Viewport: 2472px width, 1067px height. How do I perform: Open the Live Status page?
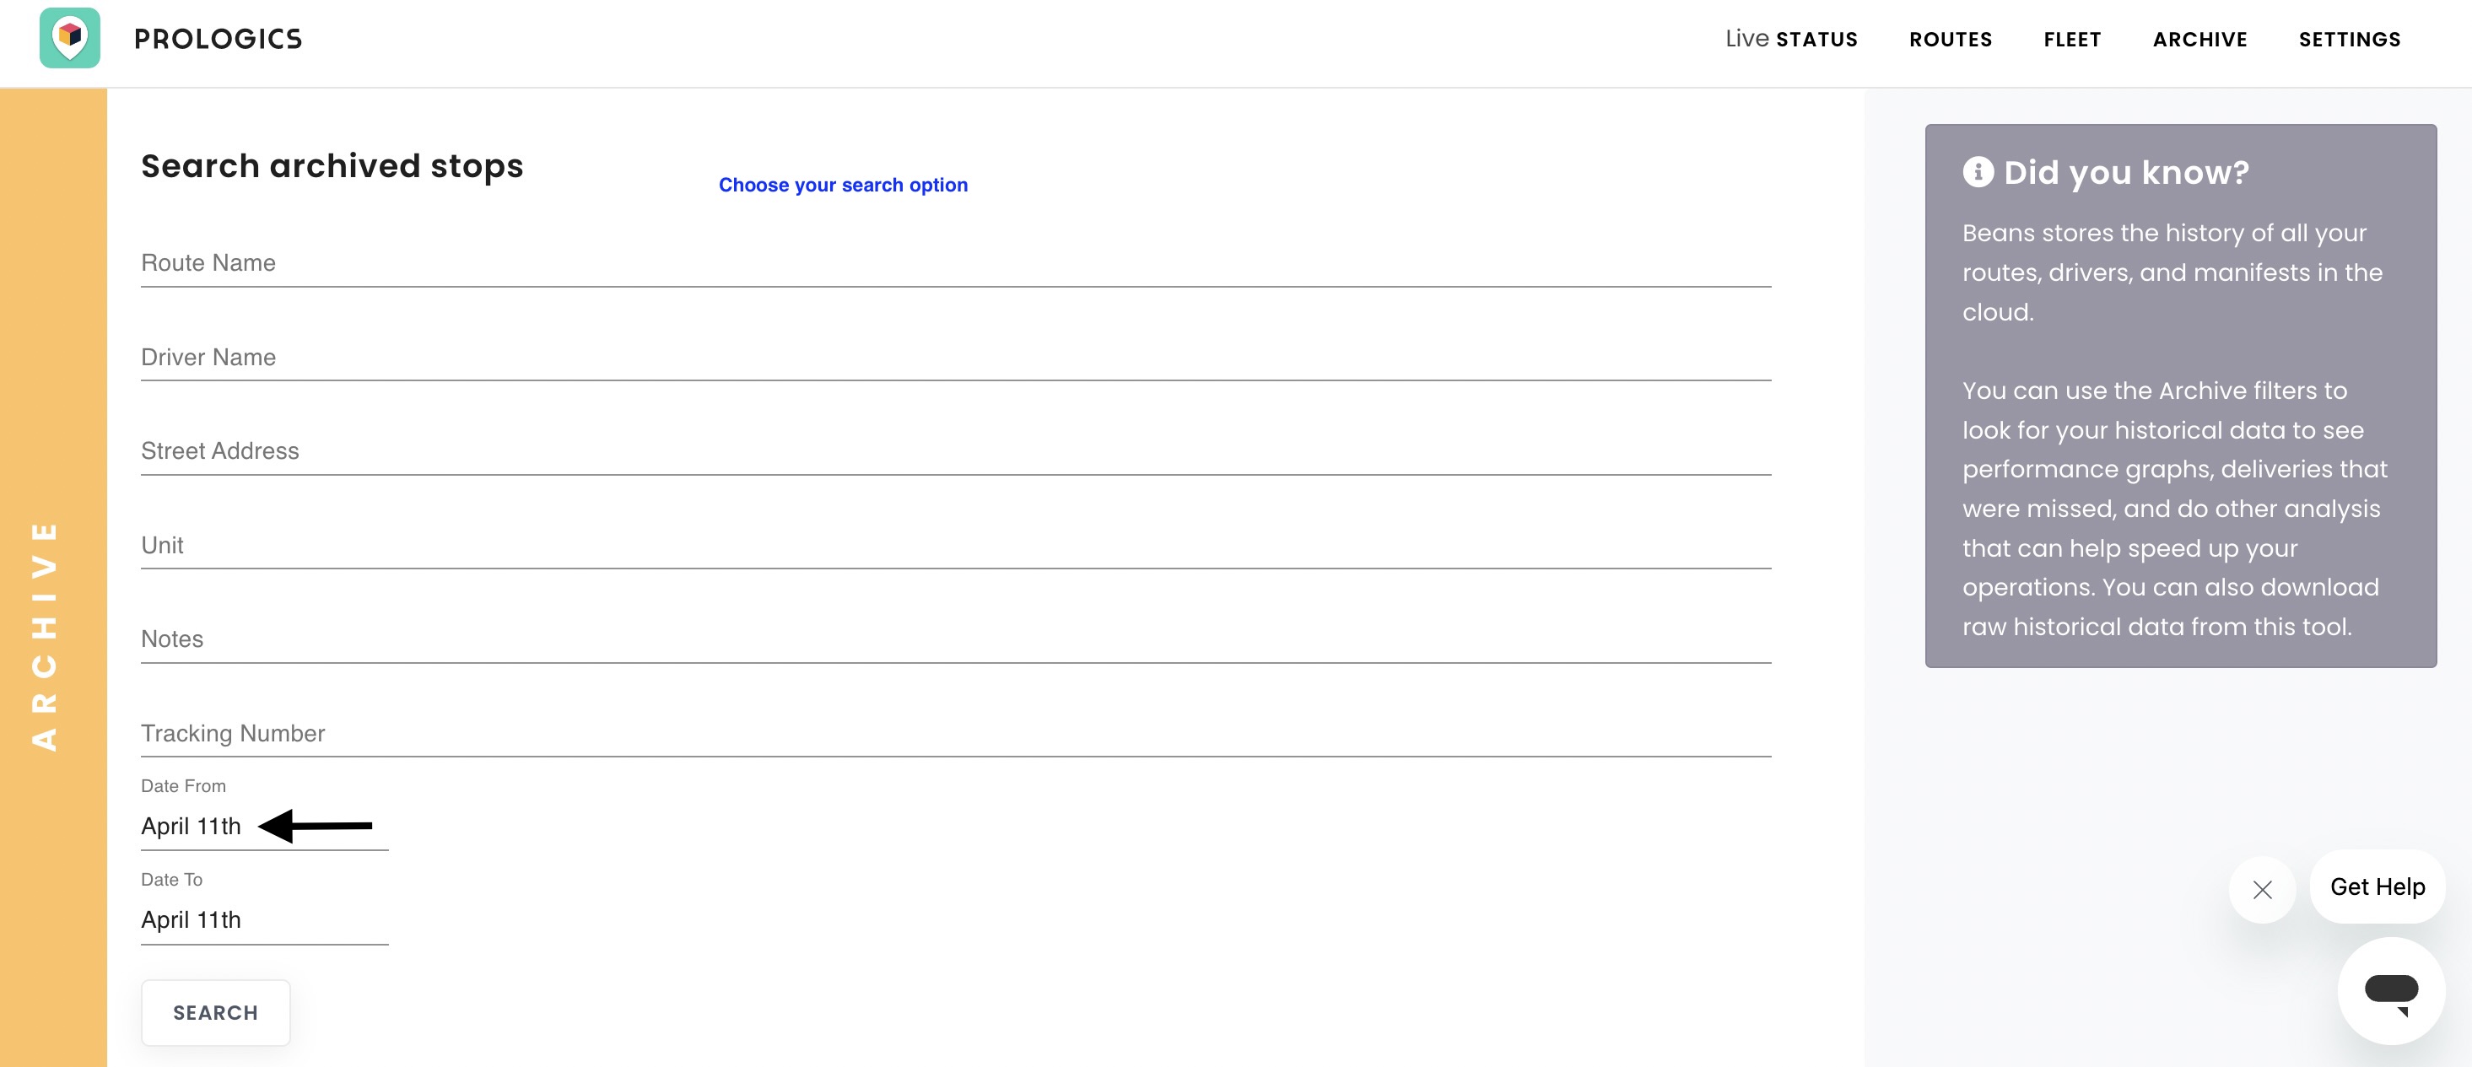click(x=1790, y=40)
